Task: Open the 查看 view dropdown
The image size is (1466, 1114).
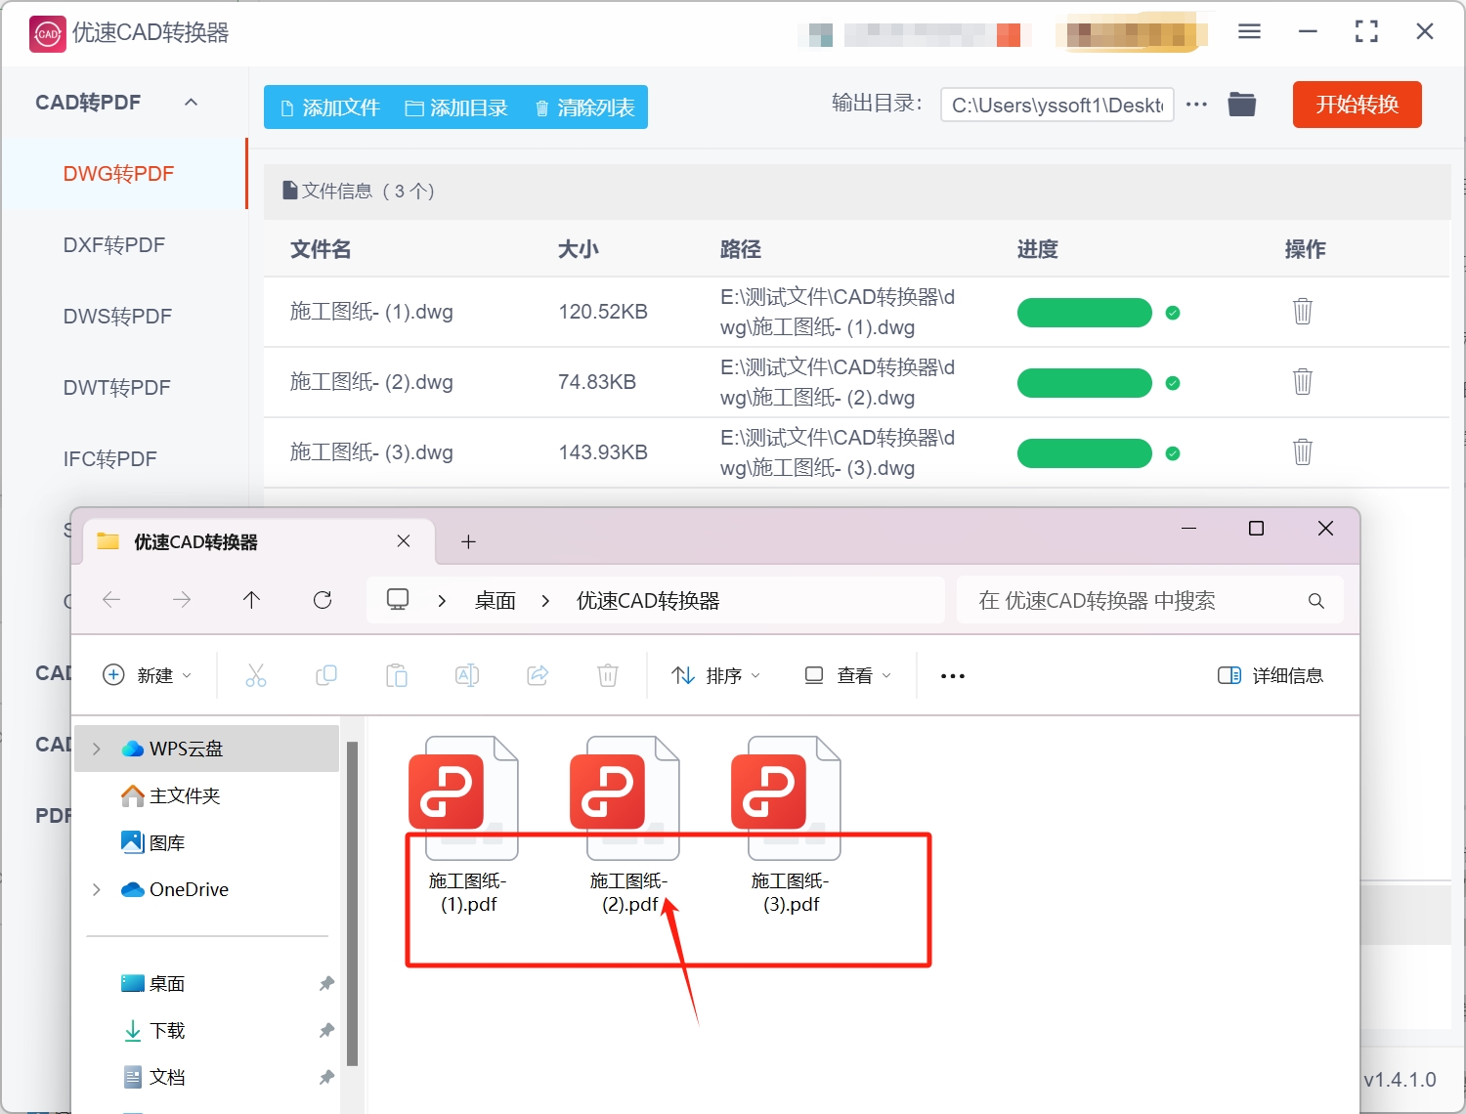Action: click(847, 675)
